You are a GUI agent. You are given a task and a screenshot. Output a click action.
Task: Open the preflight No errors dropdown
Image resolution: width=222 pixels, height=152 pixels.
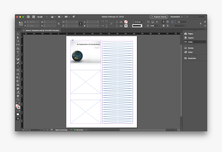[86, 130]
